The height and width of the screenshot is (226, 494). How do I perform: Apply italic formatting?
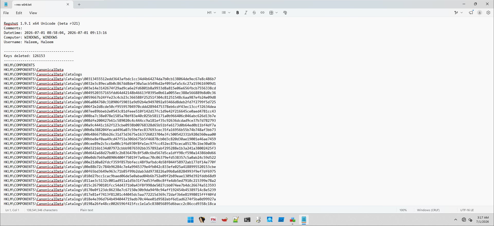pyautogui.click(x=246, y=13)
